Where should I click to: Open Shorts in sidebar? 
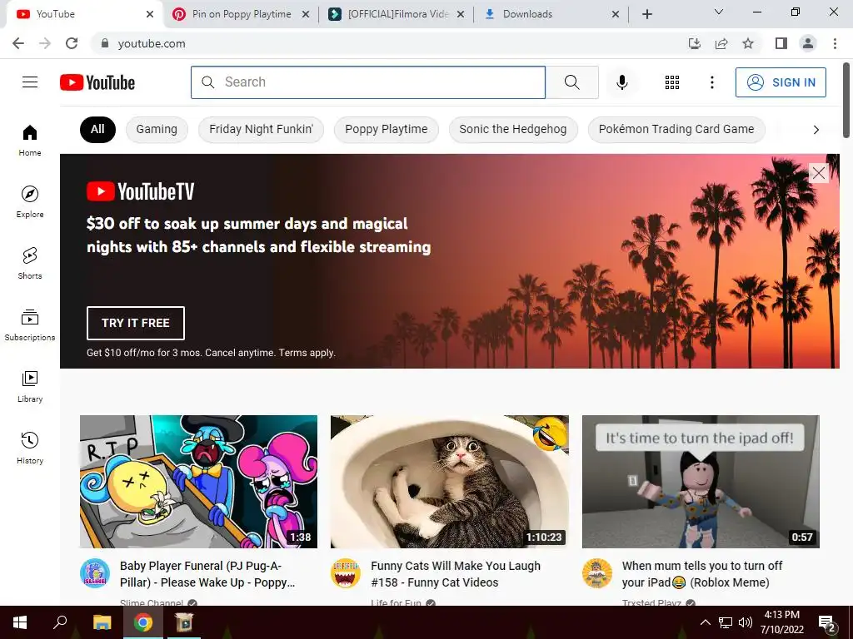click(30, 263)
